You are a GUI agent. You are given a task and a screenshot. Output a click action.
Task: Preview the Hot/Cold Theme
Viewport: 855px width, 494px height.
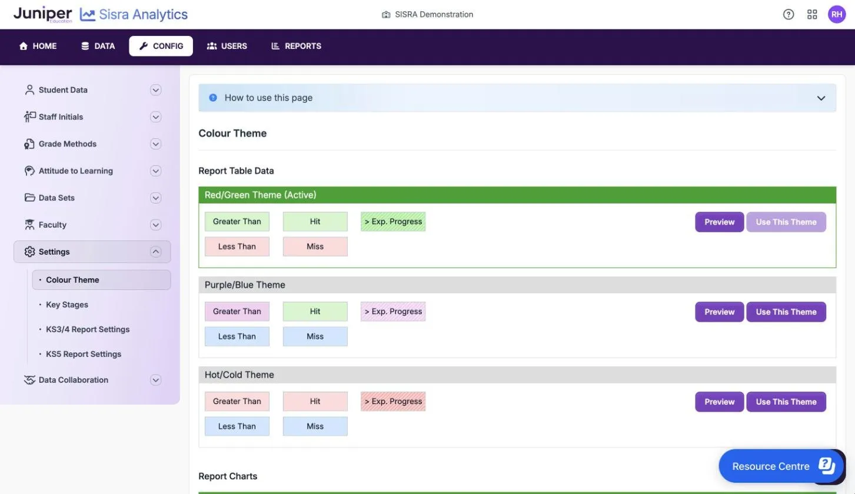(719, 402)
